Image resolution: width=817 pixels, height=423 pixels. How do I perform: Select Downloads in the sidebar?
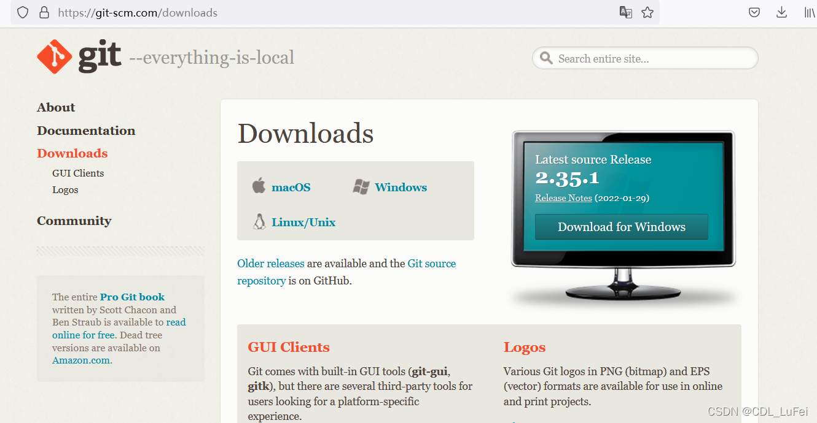point(72,153)
